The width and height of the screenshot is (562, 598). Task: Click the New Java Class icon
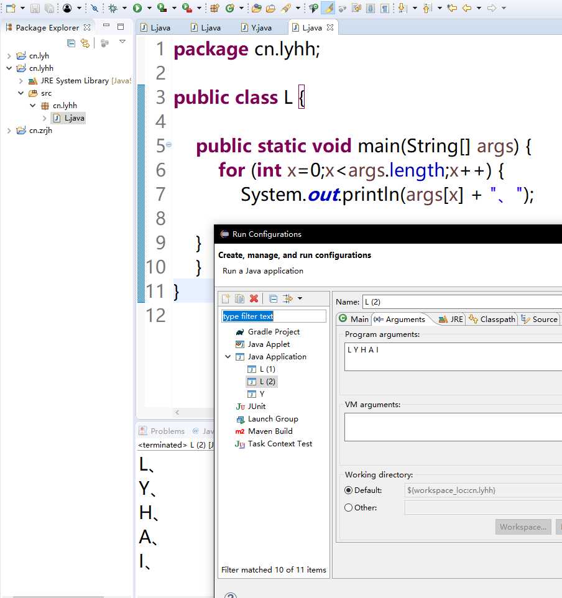(x=229, y=8)
